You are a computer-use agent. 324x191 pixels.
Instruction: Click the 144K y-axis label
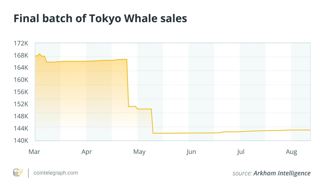(x=21, y=128)
